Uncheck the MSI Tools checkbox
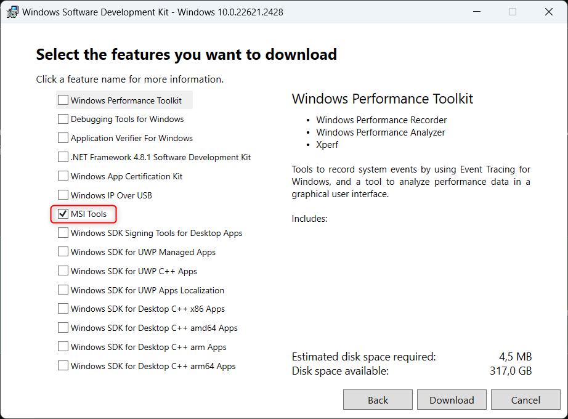Screen dimensions: 568x419 pos(63,214)
